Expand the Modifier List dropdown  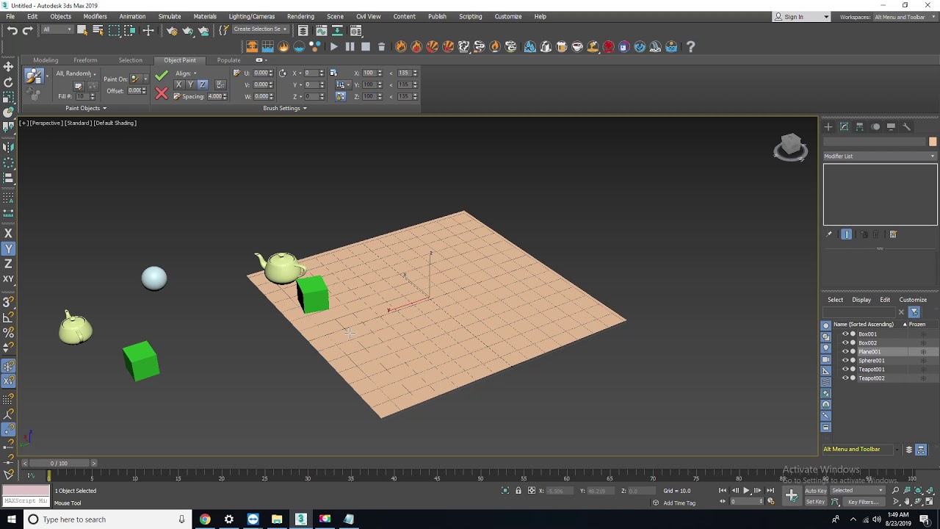click(x=880, y=156)
